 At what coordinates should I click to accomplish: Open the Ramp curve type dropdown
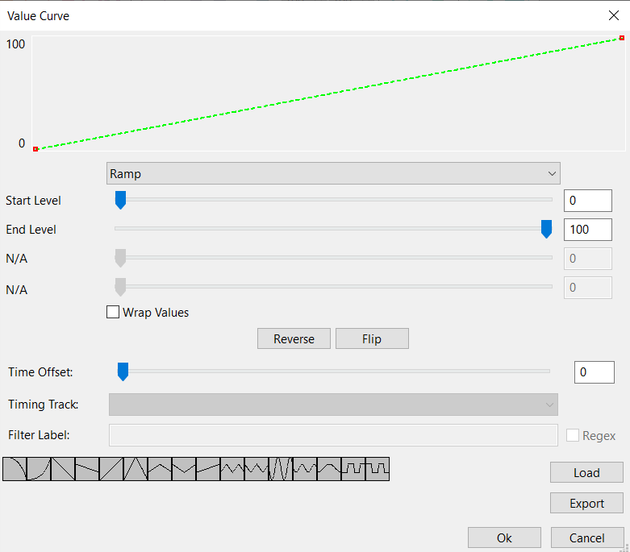[333, 173]
